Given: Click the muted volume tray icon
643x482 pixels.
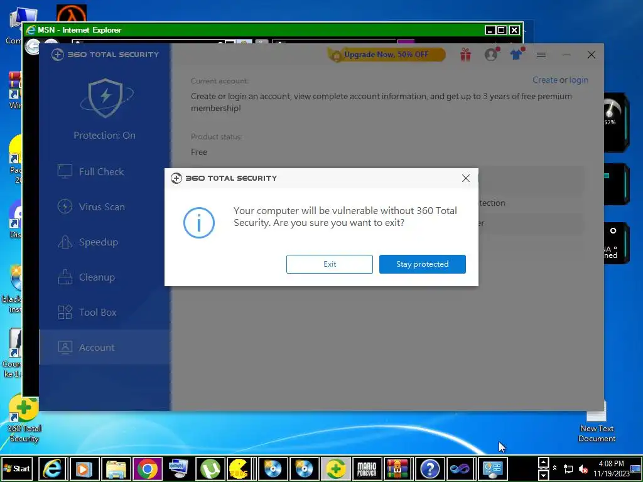Looking at the screenshot, I should click(583, 469).
